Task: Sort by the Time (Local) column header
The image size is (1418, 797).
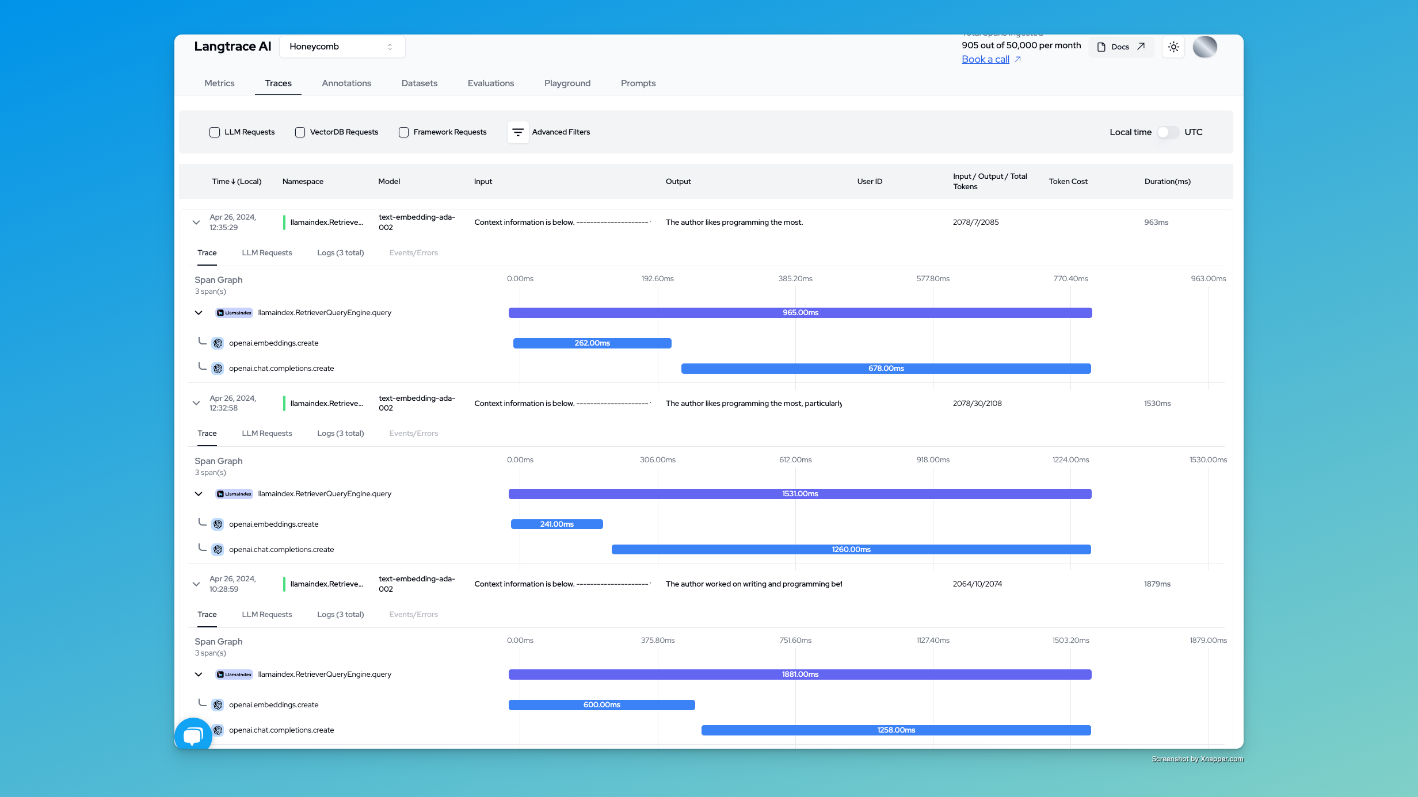Action: (237, 182)
